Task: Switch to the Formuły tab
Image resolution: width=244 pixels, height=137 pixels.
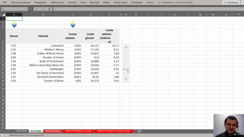Action: click(72, 3)
